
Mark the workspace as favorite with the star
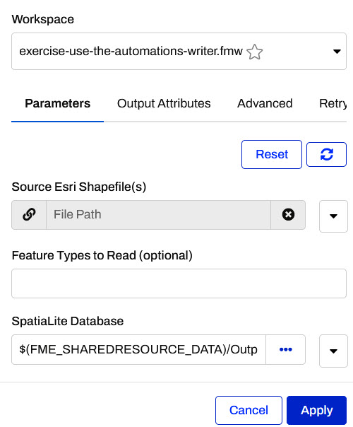pyautogui.click(x=255, y=52)
